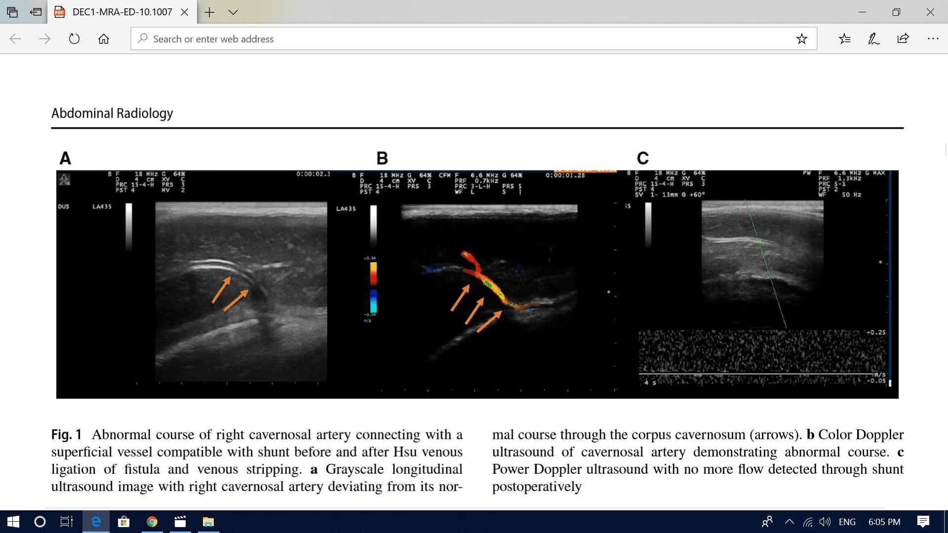Open Settings and more menu

pos(933,39)
